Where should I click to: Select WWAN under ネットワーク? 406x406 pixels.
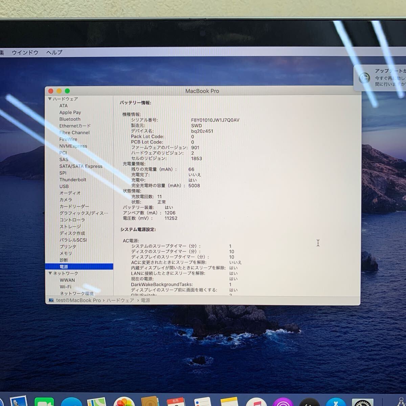pos(67,280)
